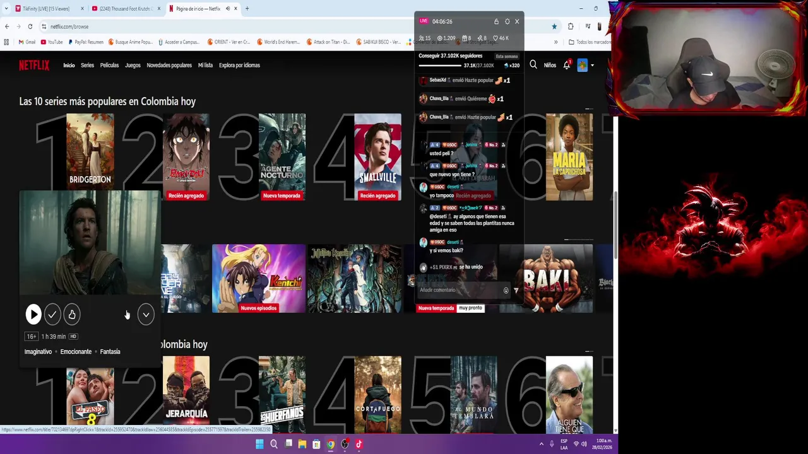This screenshot has width=808, height=454.
Task: Click the Netflix logo
Action: [34, 65]
